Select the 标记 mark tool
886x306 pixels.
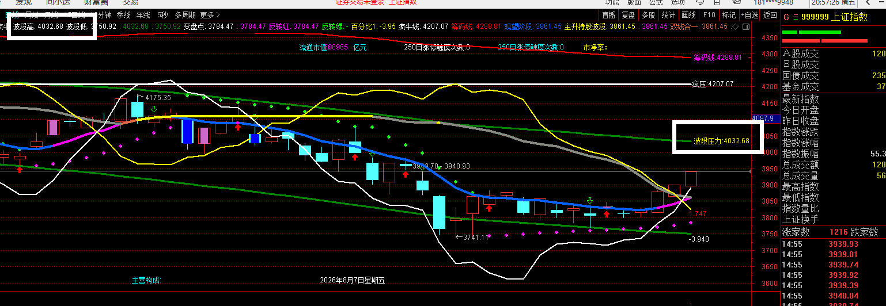(x=729, y=15)
